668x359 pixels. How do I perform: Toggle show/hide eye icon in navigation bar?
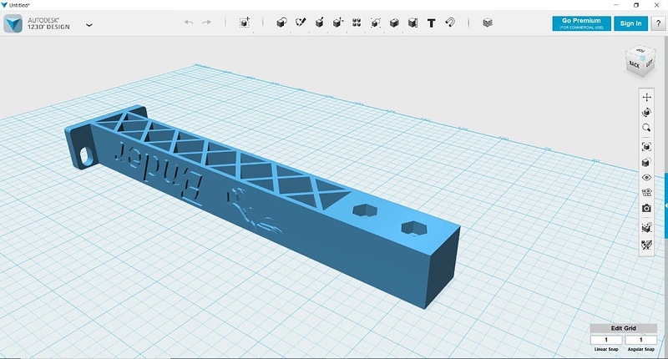[646, 178]
